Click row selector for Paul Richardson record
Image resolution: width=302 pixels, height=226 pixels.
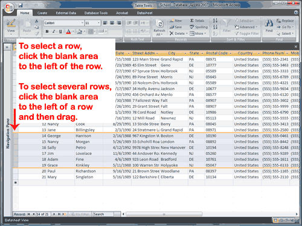(x=16, y=171)
